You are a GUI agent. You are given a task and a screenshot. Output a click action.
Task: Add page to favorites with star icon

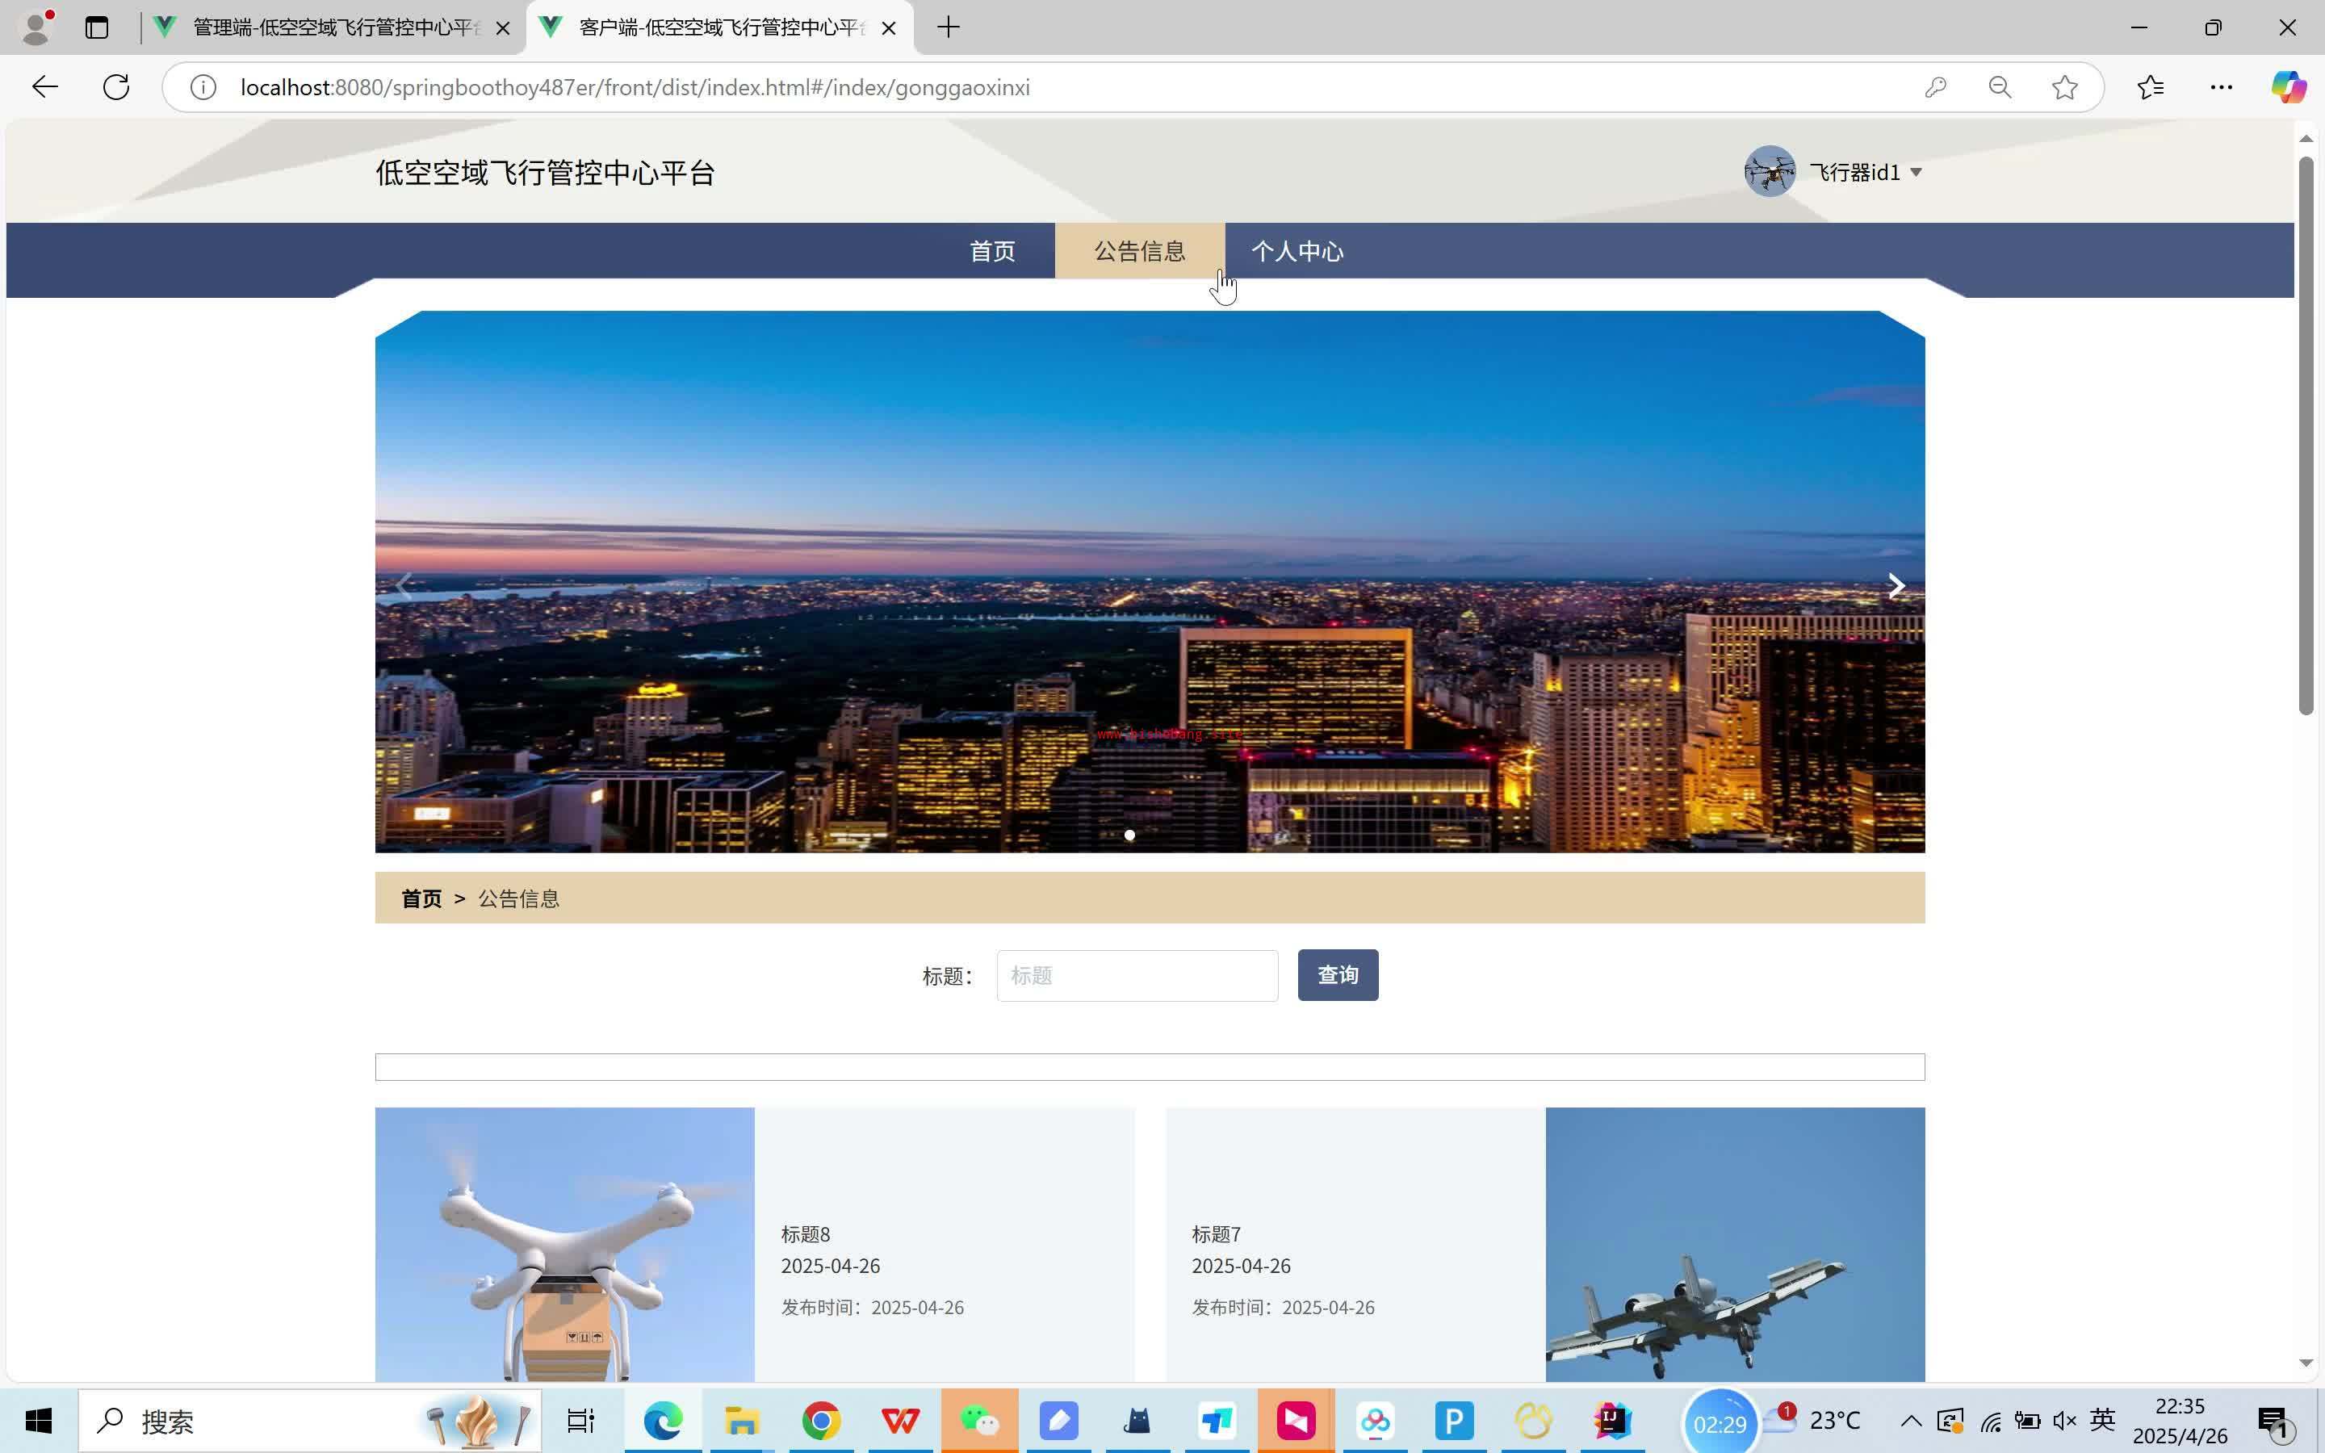(2063, 87)
